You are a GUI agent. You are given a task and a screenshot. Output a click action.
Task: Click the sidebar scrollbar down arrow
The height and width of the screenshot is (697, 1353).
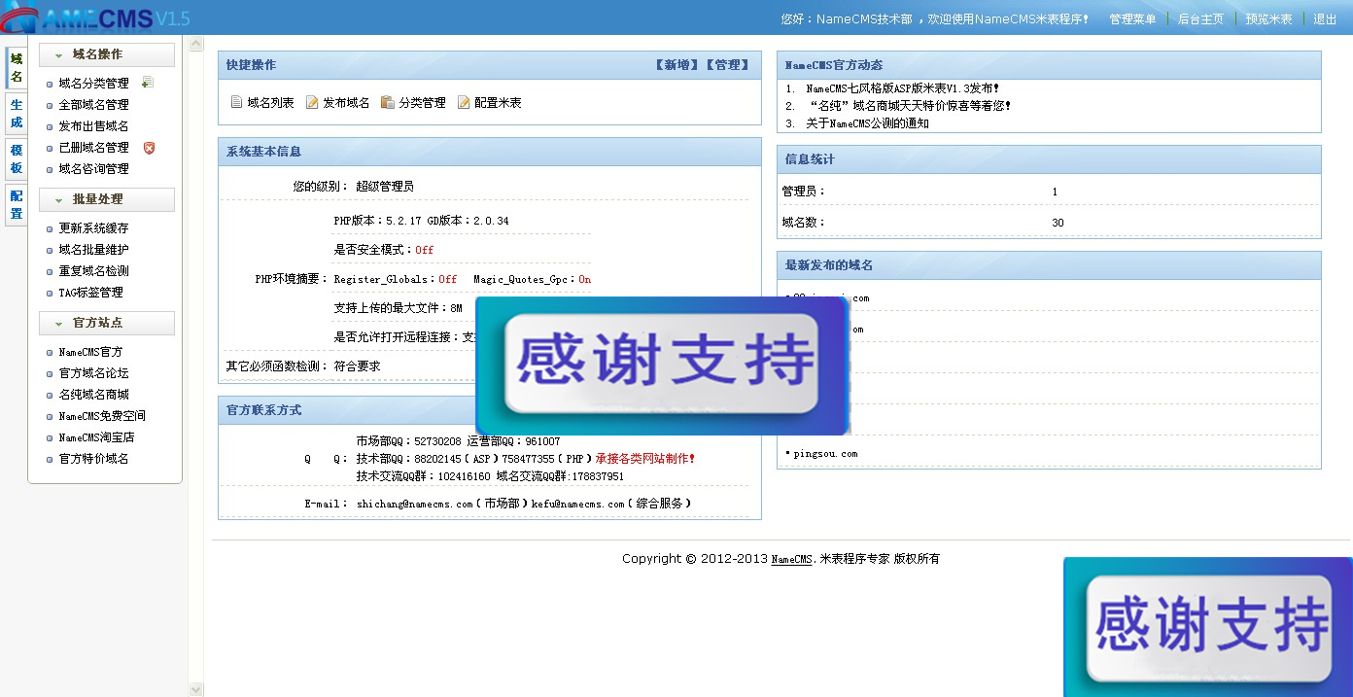[x=196, y=689]
